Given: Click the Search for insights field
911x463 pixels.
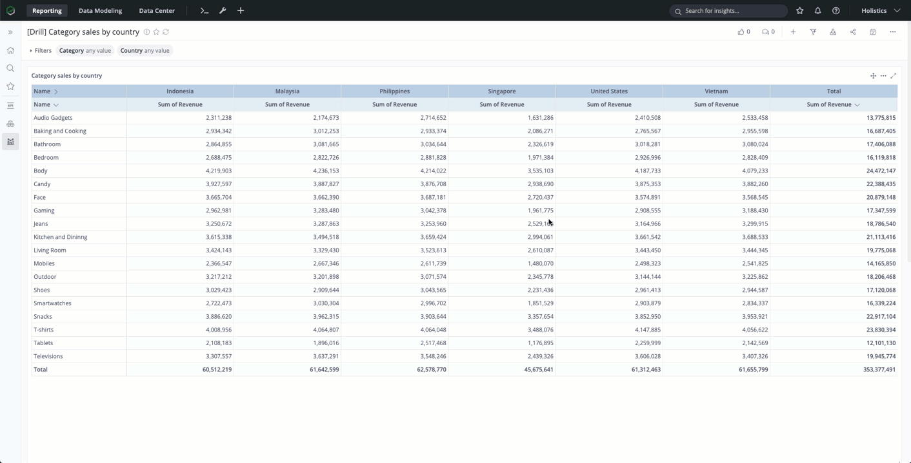Looking at the screenshot, I should coord(728,11).
